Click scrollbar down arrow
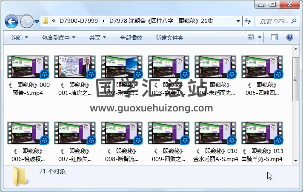The height and width of the screenshot is (192, 303). click(296, 161)
